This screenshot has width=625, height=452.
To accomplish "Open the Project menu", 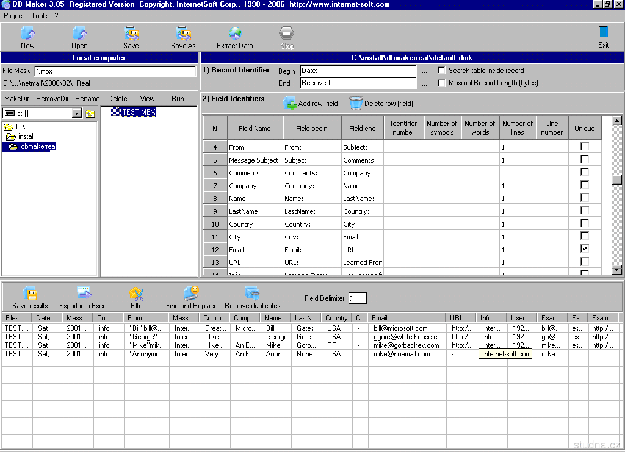I will (x=14, y=16).
